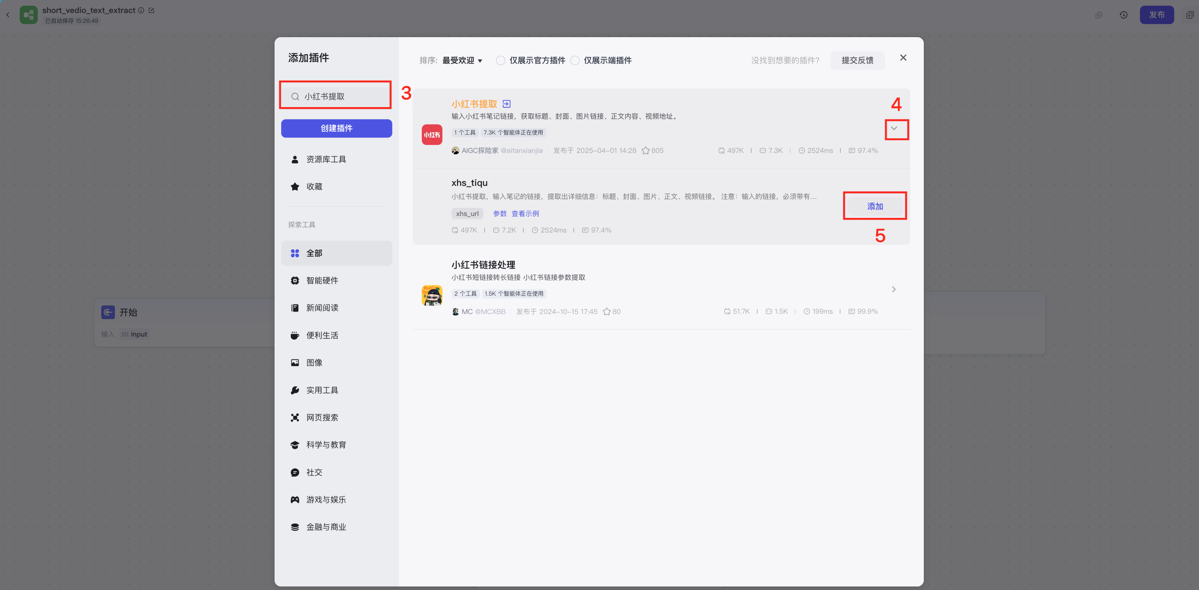Click the xhs_tiqu tool name
The height and width of the screenshot is (590, 1199).
click(469, 183)
